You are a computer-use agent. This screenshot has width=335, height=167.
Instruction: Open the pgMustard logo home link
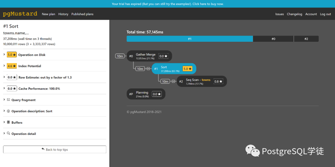[x=20, y=14]
